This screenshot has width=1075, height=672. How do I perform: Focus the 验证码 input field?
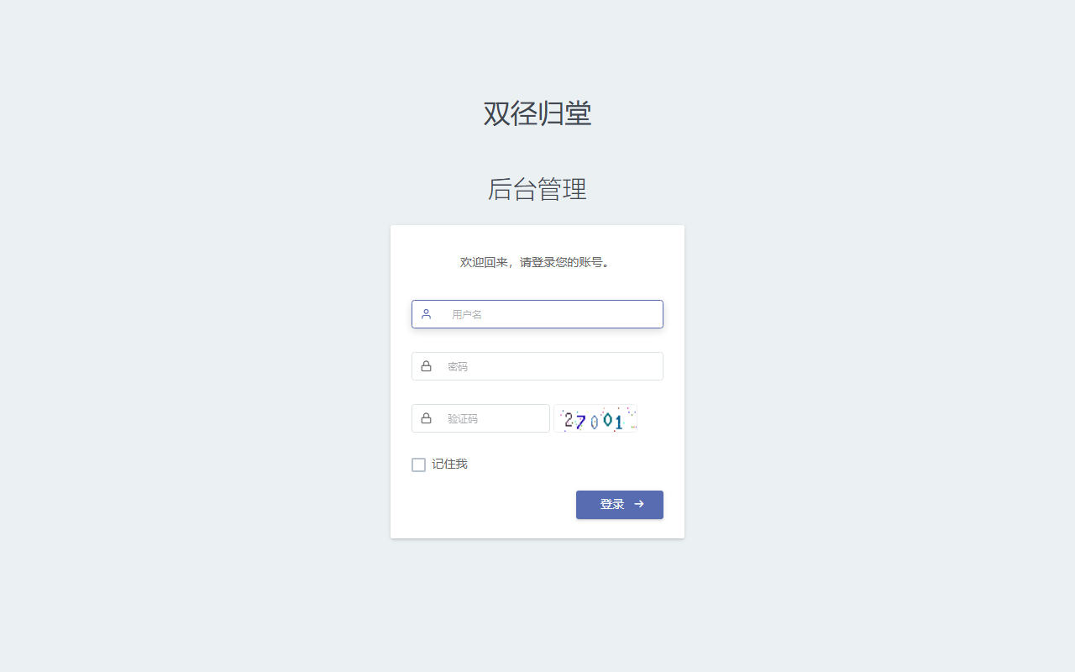tap(480, 418)
